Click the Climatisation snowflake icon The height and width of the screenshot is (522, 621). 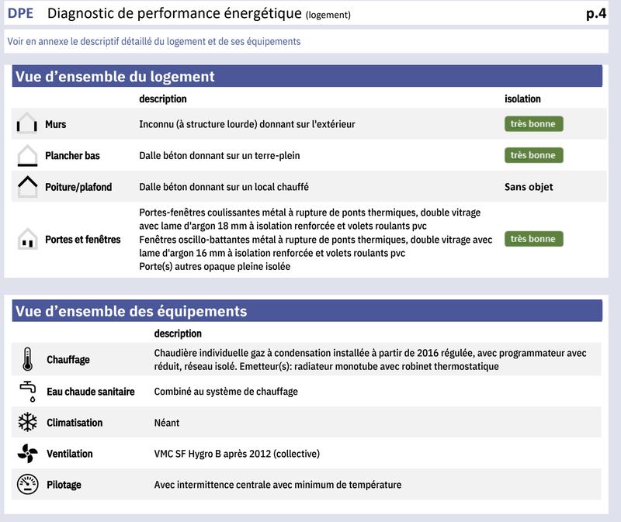click(27, 423)
